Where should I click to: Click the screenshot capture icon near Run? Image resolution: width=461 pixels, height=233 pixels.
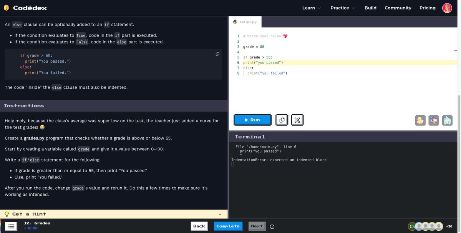(296, 119)
